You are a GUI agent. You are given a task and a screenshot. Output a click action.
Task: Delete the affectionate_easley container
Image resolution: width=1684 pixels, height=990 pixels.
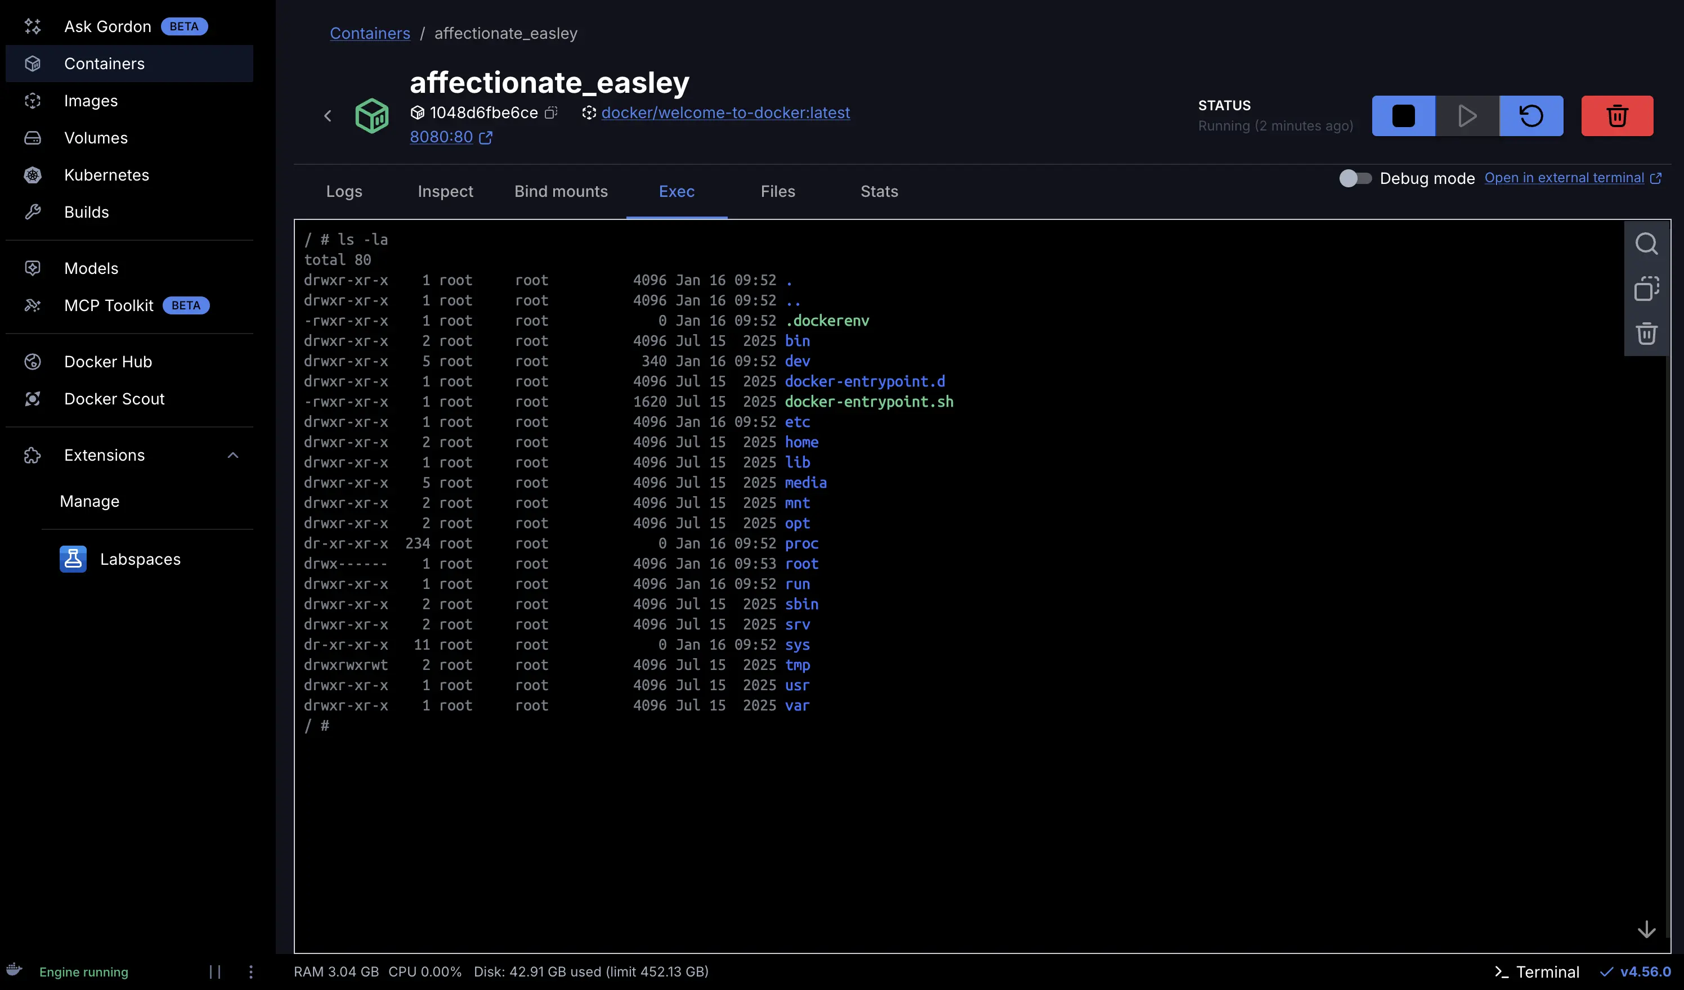pos(1616,115)
